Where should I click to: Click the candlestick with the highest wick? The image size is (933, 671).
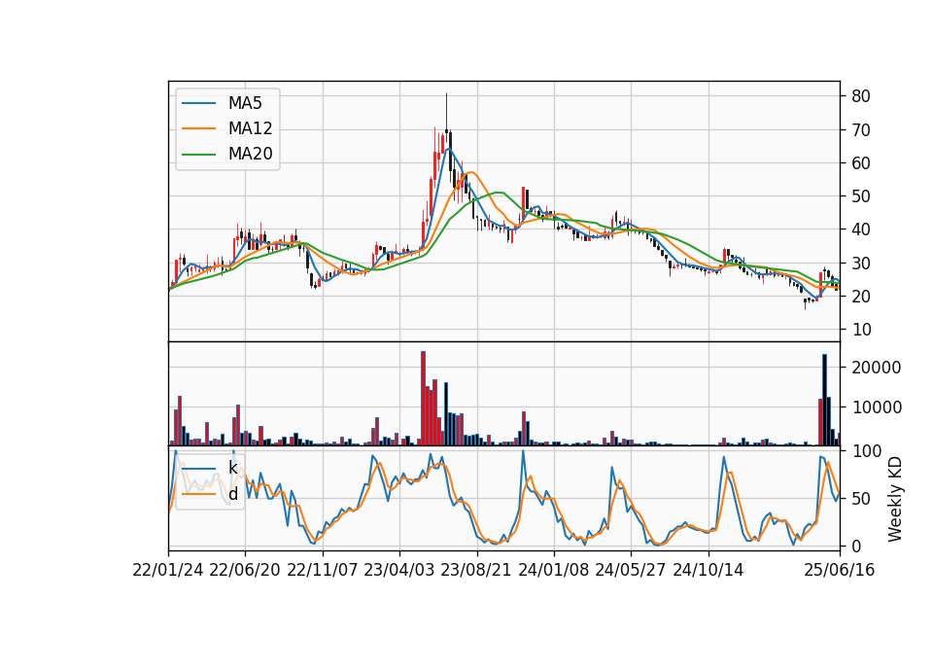[x=446, y=119]
